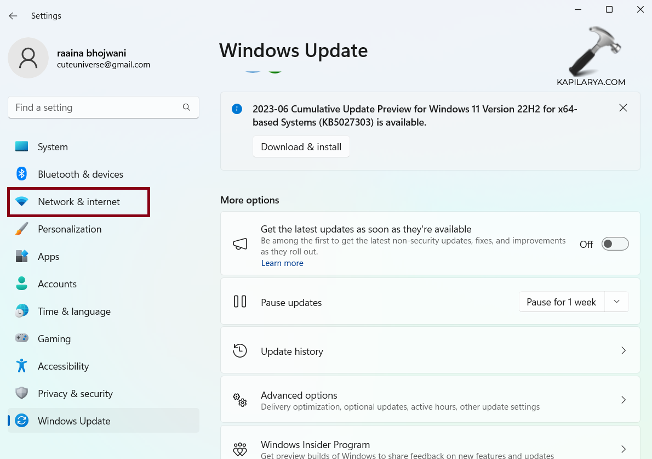Expand the Update history chevron
Image resolution: width=652 pixels, height=459 pixels.
click(x=623, y=350)
